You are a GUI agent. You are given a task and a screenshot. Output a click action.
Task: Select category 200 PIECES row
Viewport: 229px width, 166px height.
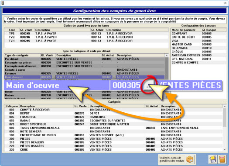113,138
